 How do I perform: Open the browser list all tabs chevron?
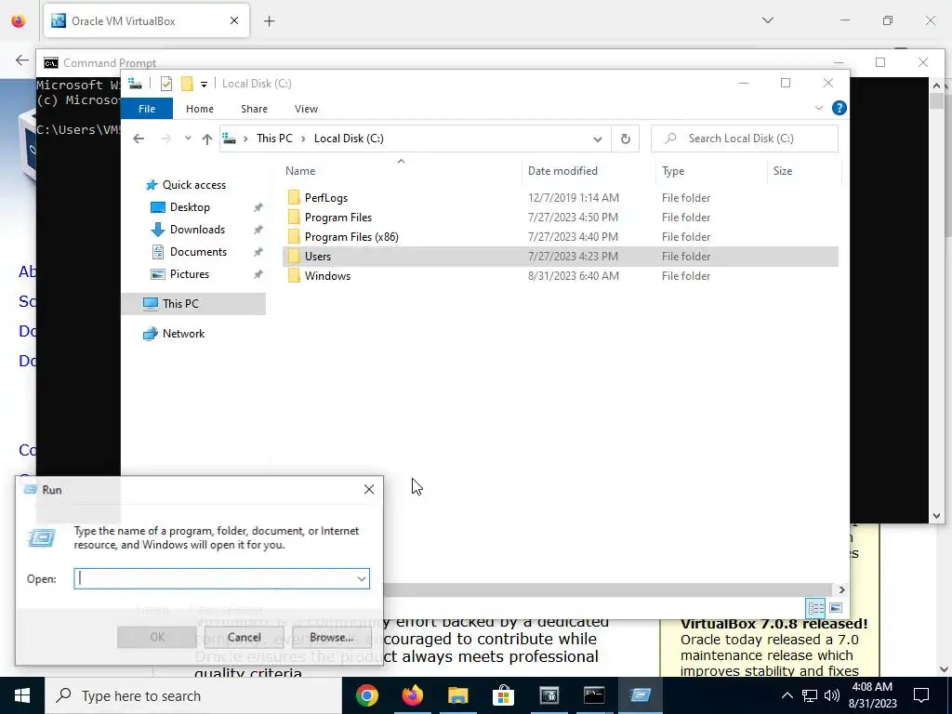point(767,20)
